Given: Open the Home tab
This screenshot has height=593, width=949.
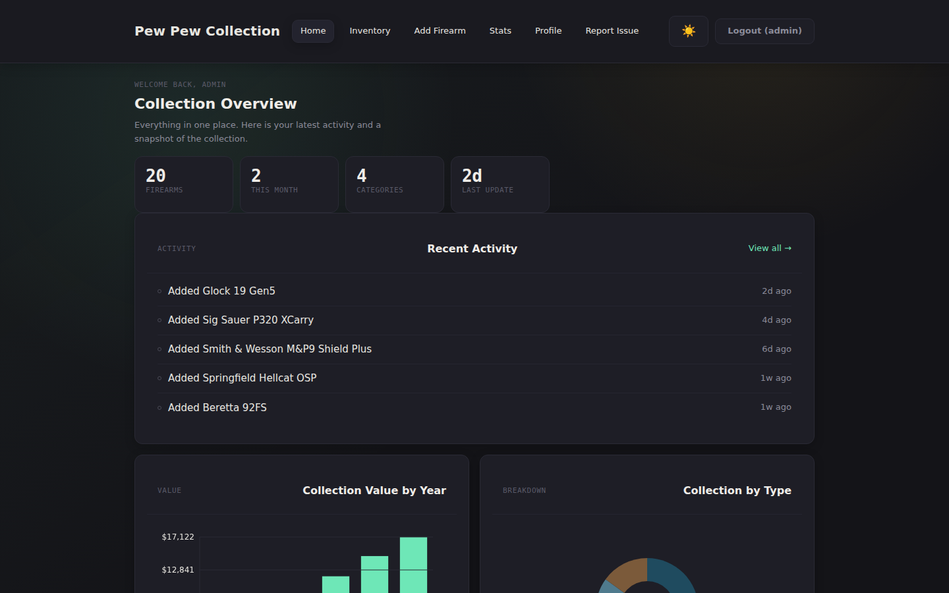Looking at the screenshot, I should pos(313,31).
